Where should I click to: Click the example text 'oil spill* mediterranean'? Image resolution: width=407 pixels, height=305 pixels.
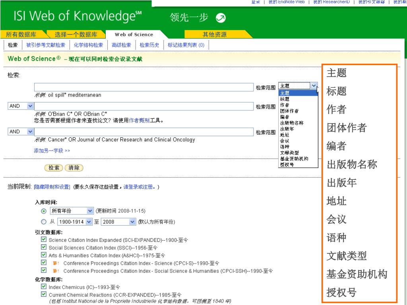[x=74, y=95]
